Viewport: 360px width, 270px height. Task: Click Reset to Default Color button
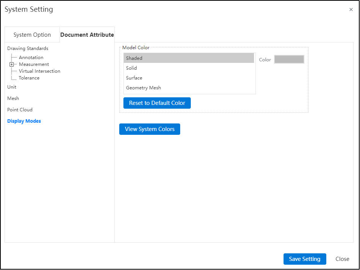[x=157, y=103]
